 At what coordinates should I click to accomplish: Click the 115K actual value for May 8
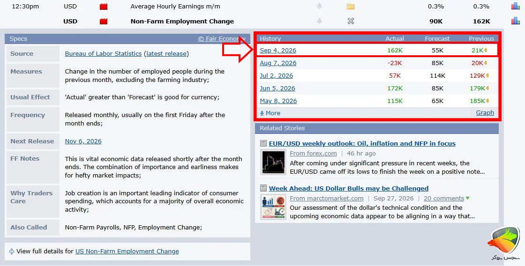pos(395,101)
